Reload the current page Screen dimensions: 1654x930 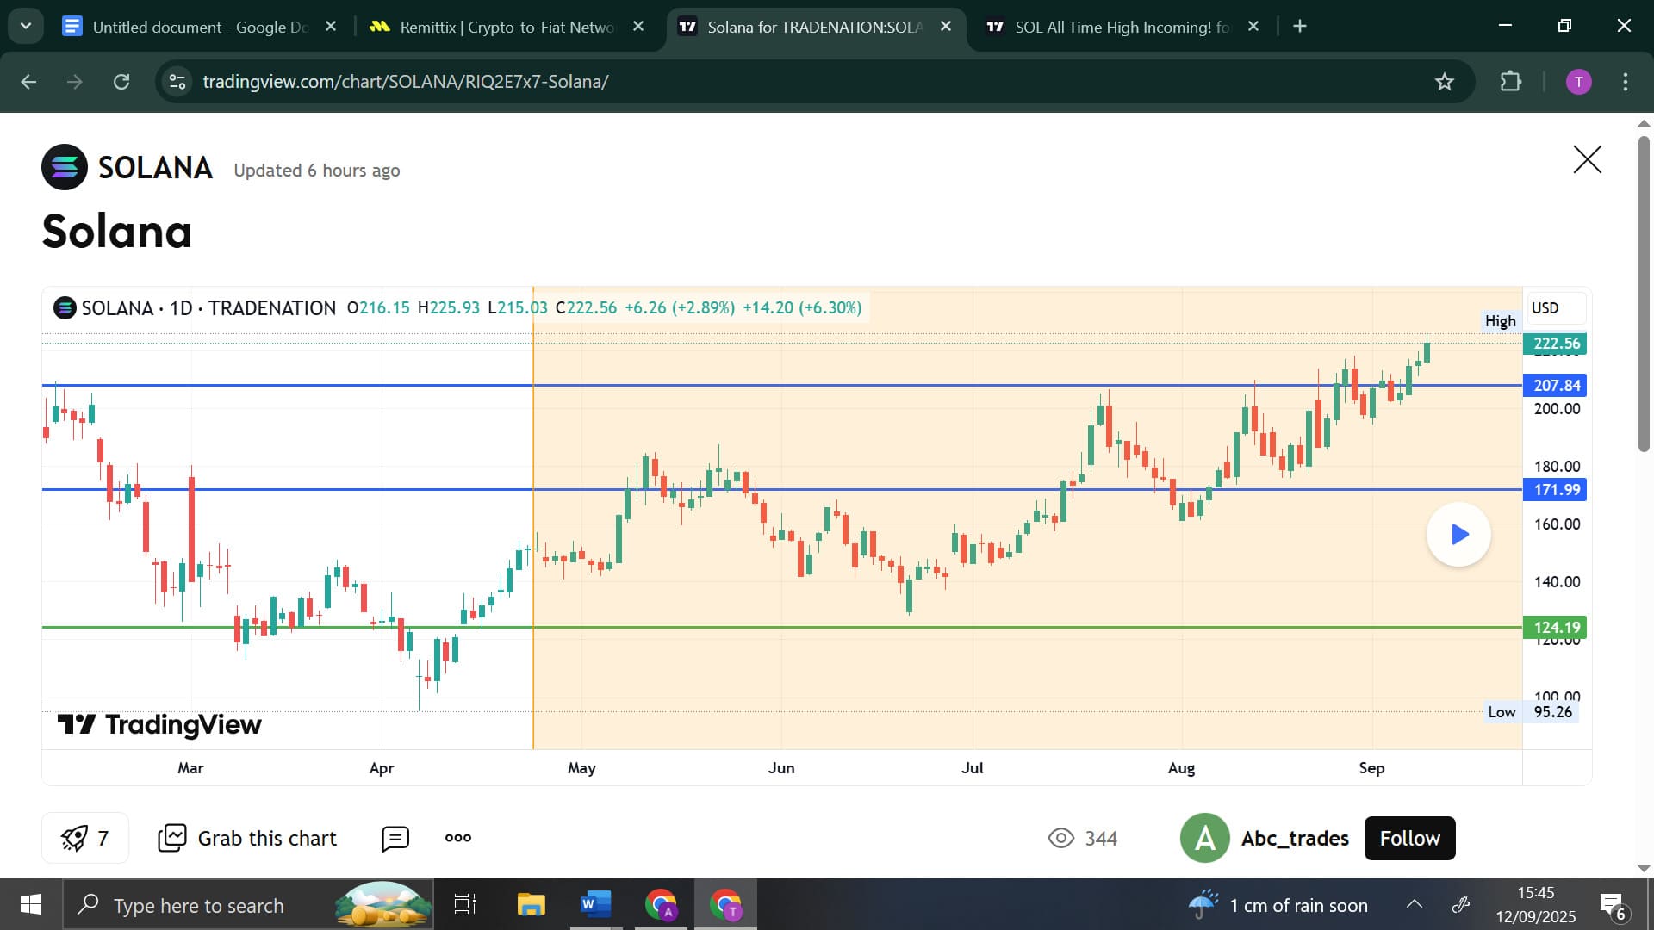click(x=121, y=82)
